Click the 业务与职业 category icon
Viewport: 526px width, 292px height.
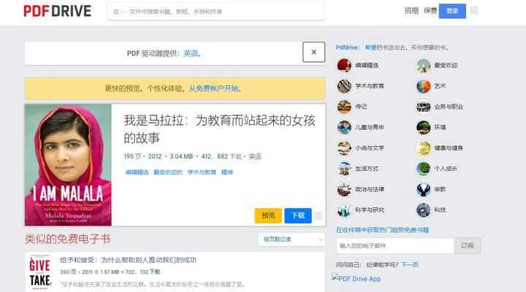point(423,107)
